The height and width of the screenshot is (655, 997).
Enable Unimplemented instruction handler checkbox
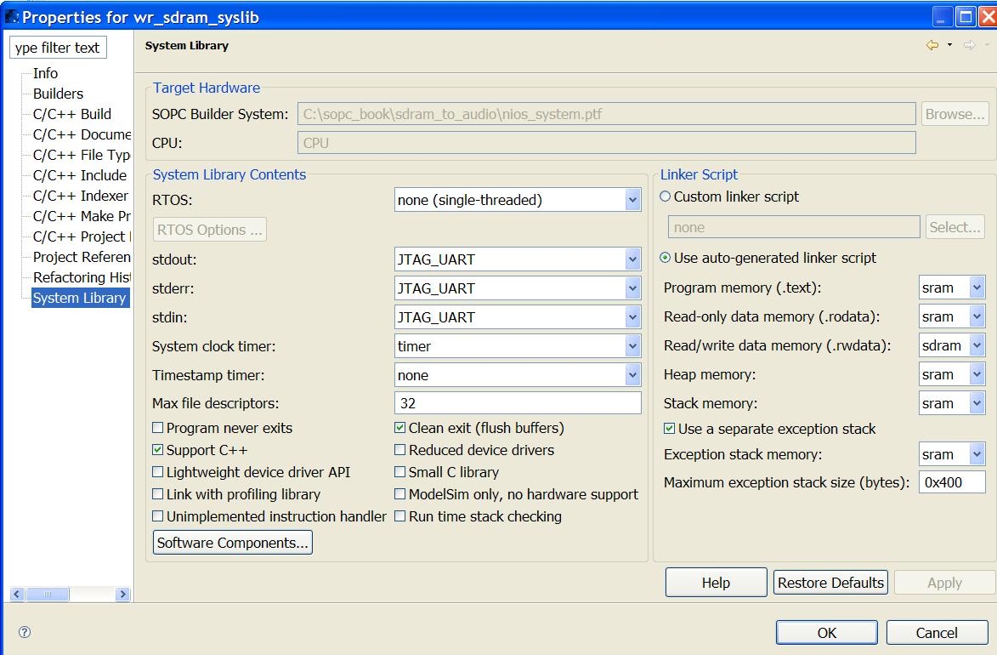pyautogui.click(x=158, y=516)
